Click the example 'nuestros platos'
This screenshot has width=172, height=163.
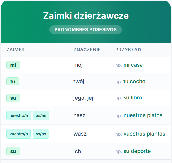pyautogui.click(x=143, y=115)
